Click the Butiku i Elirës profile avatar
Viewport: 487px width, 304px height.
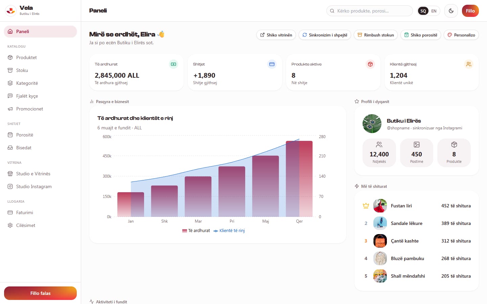point(372,124)
